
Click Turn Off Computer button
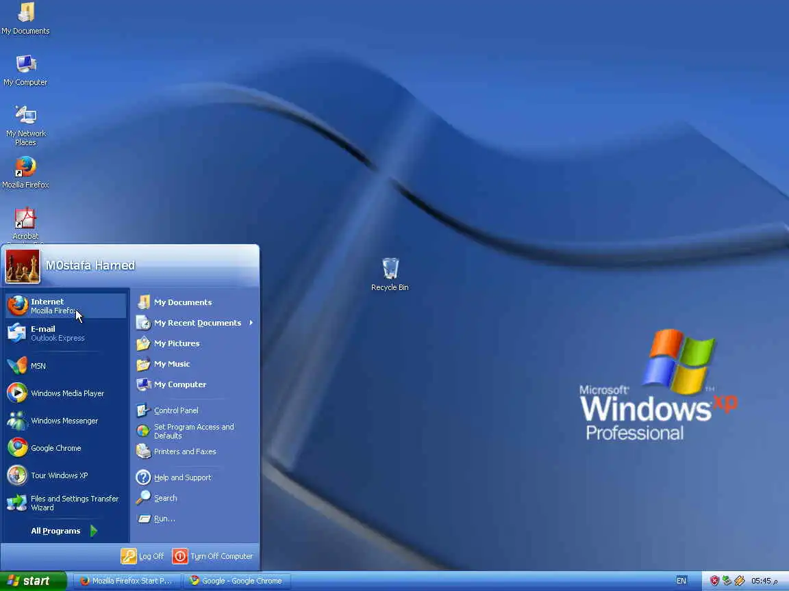212,556
